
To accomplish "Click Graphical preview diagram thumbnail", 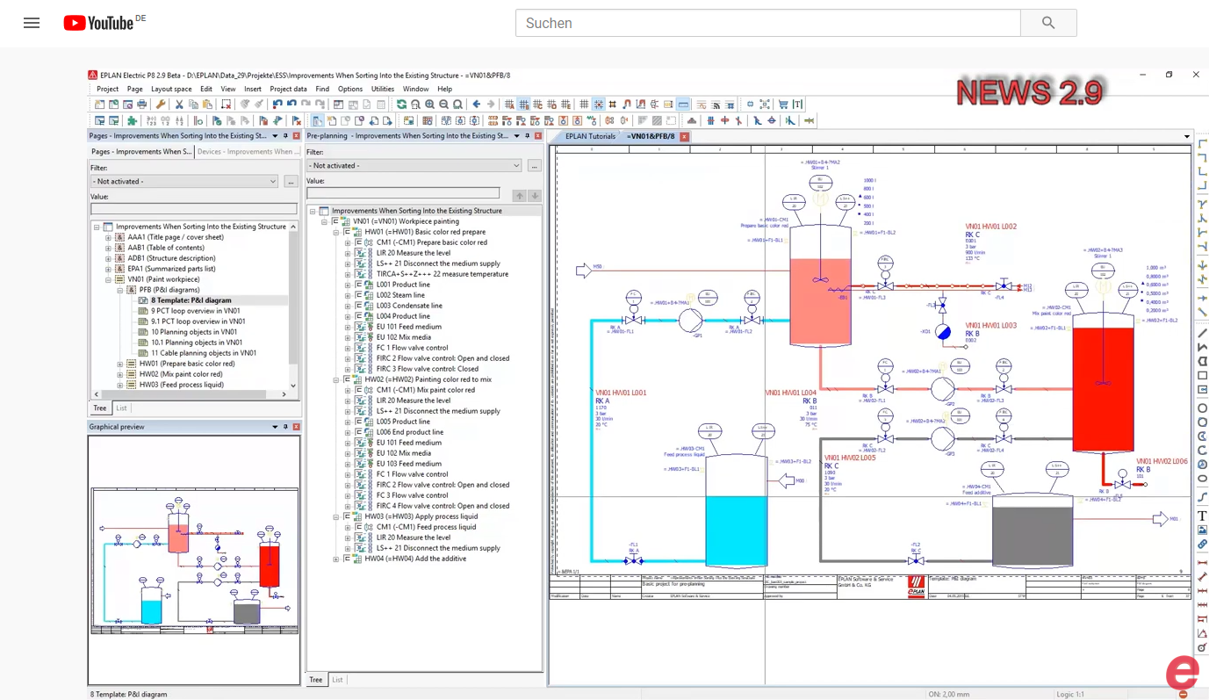I will point(194,560).
